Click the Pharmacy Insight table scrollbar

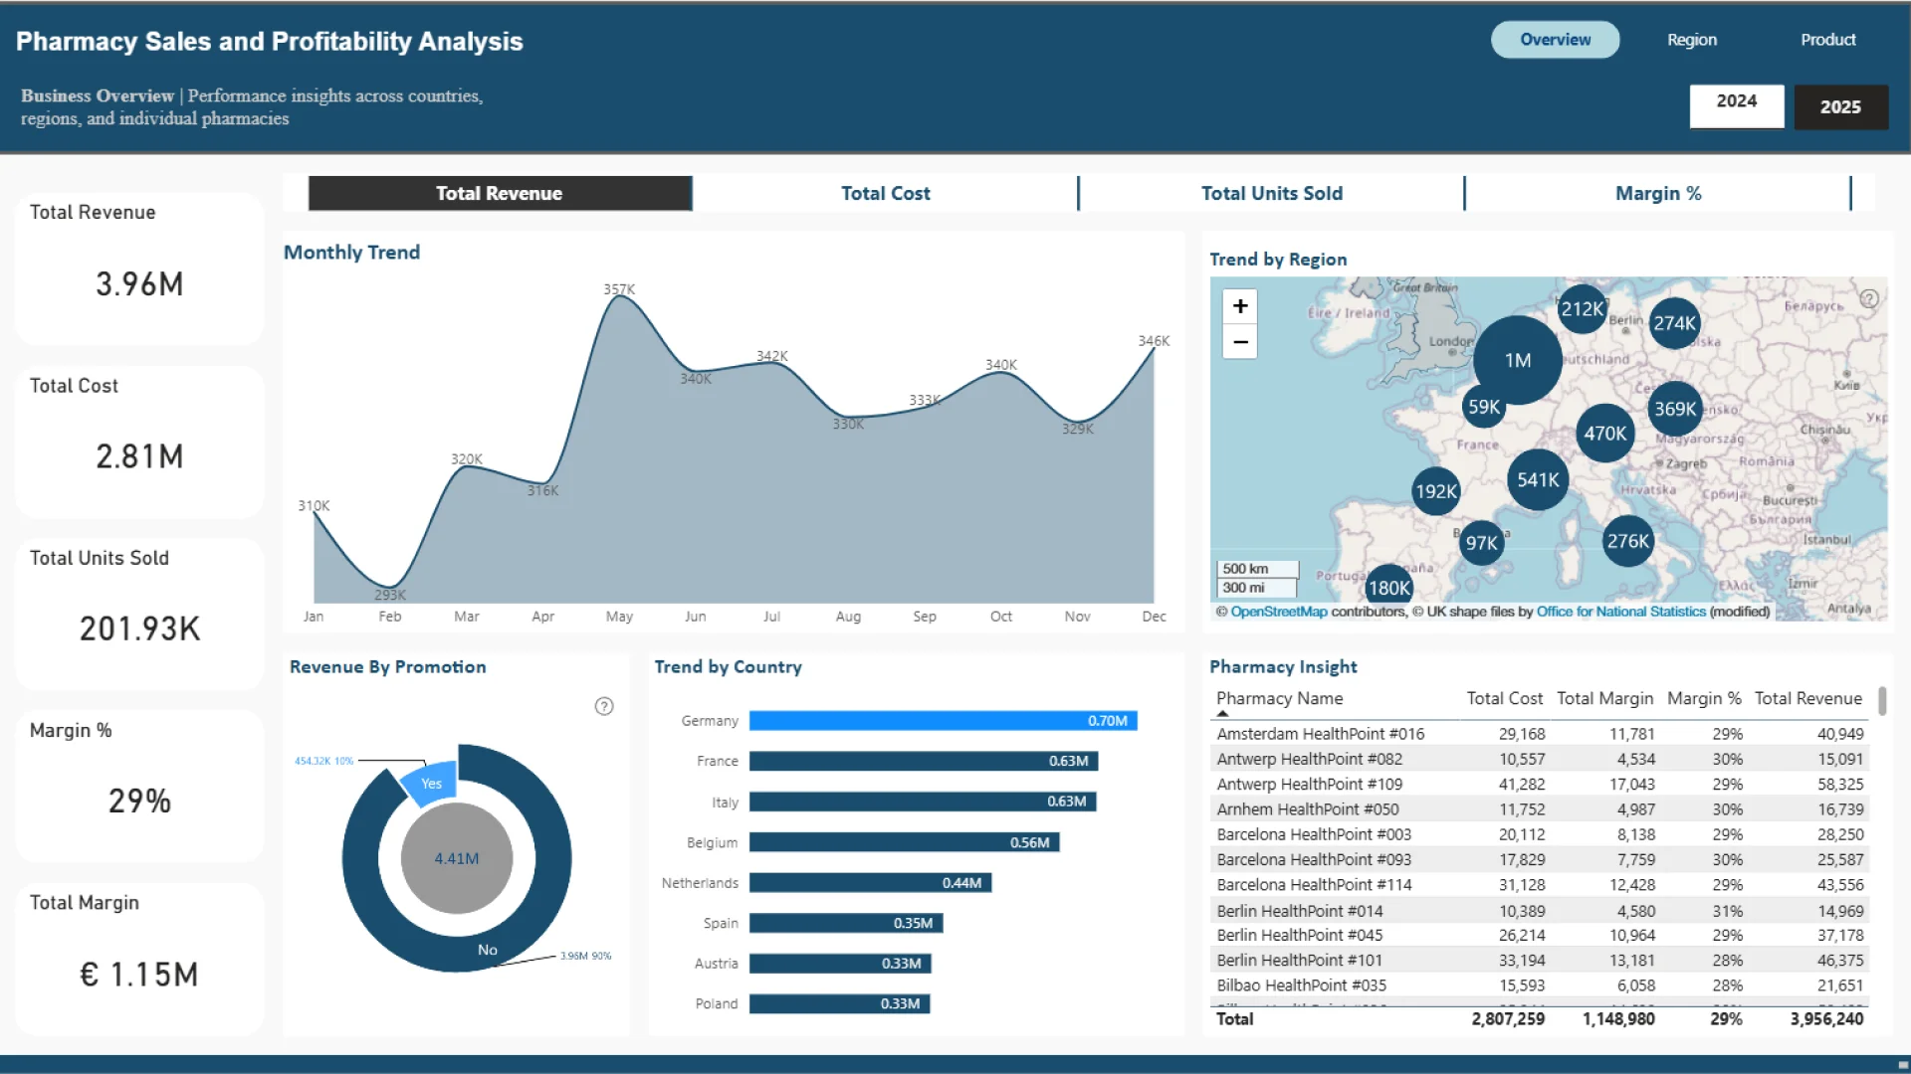1882,700
